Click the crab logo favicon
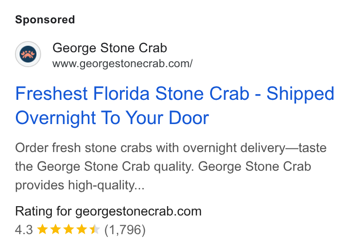 coord(28,54)
